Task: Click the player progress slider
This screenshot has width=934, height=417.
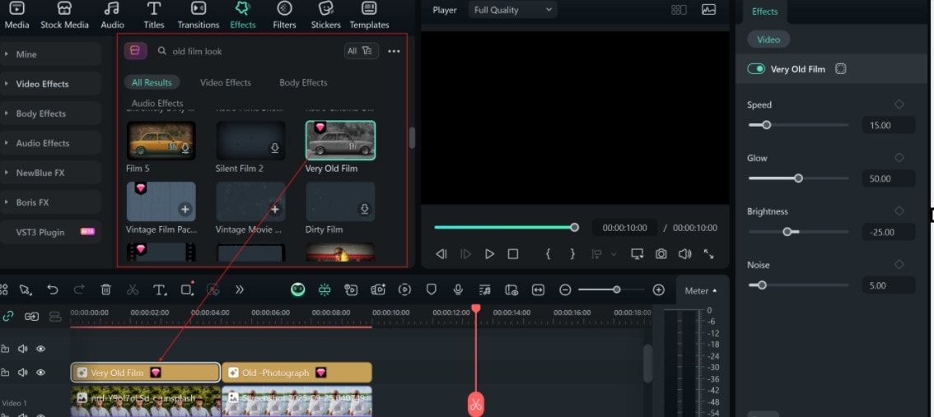Action: 507,227
